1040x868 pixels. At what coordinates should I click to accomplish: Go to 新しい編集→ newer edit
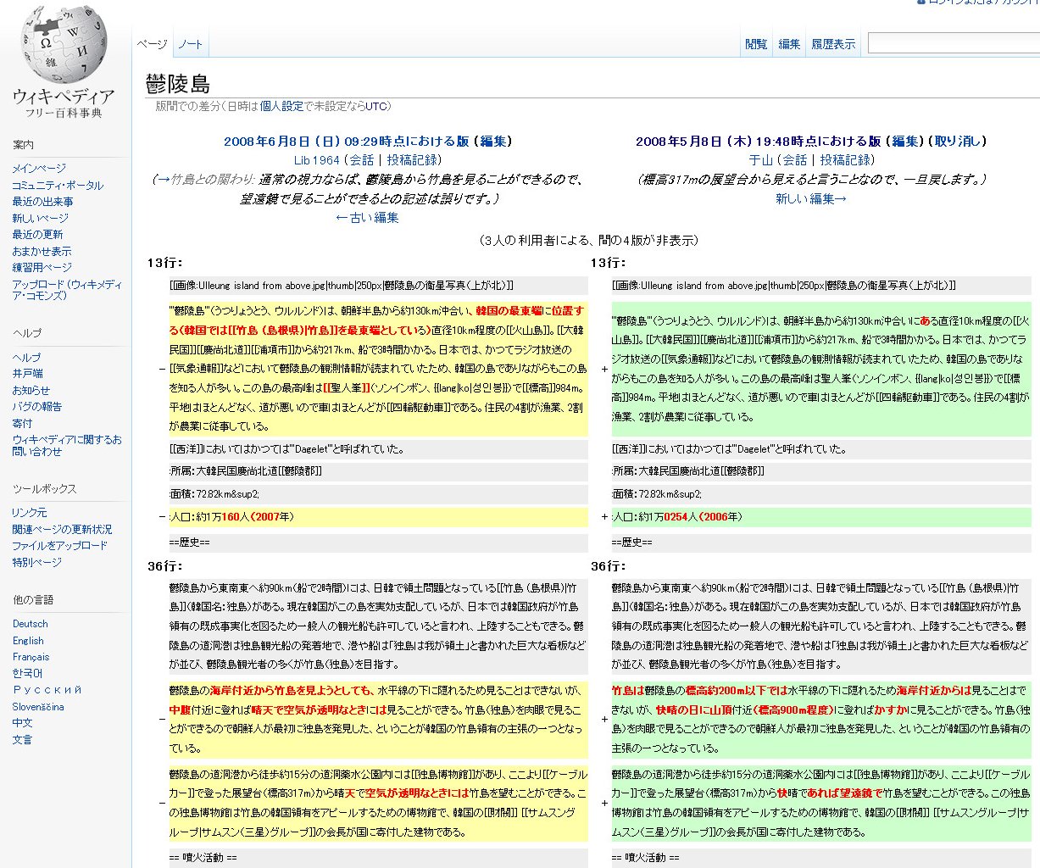(811, 199)
